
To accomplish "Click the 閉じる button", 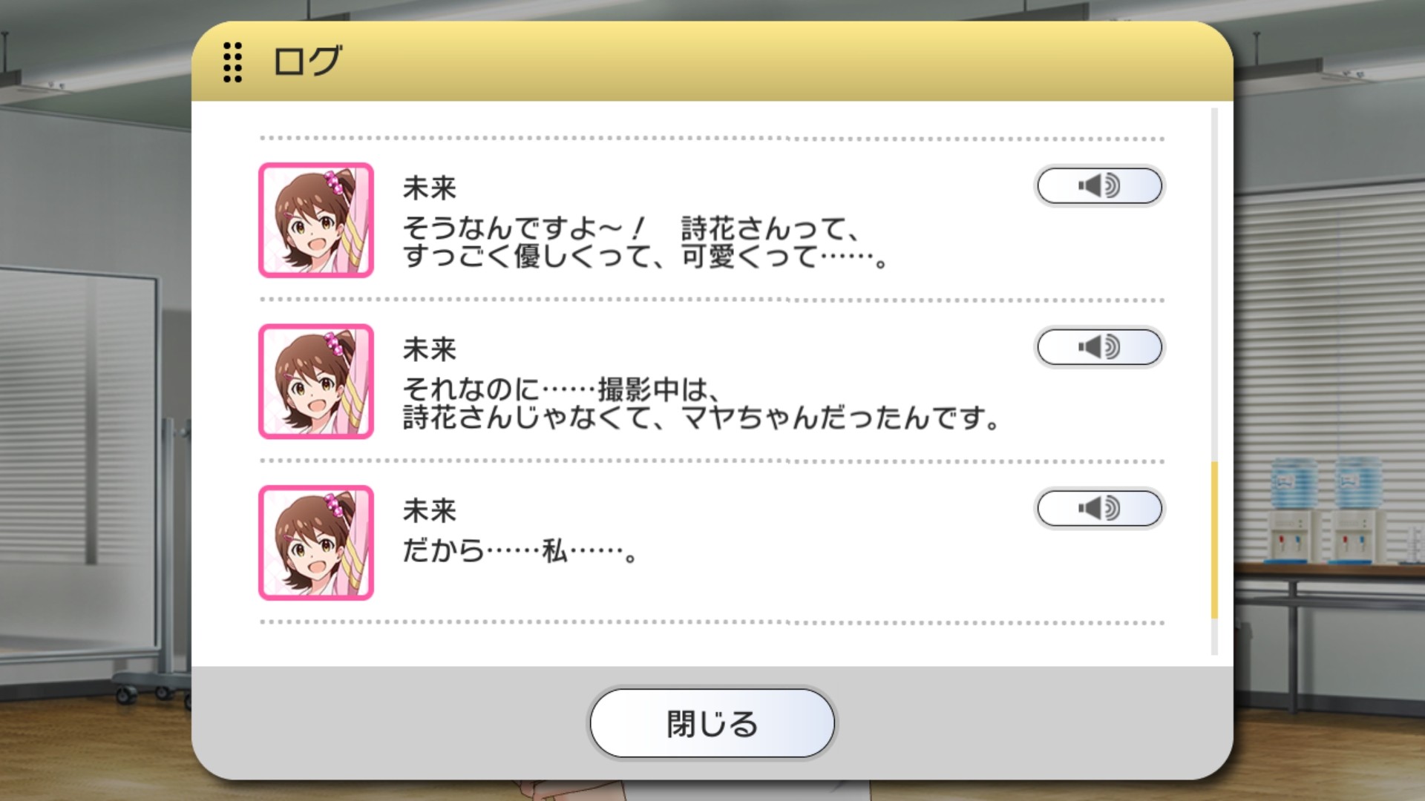I will coord(712,723).
